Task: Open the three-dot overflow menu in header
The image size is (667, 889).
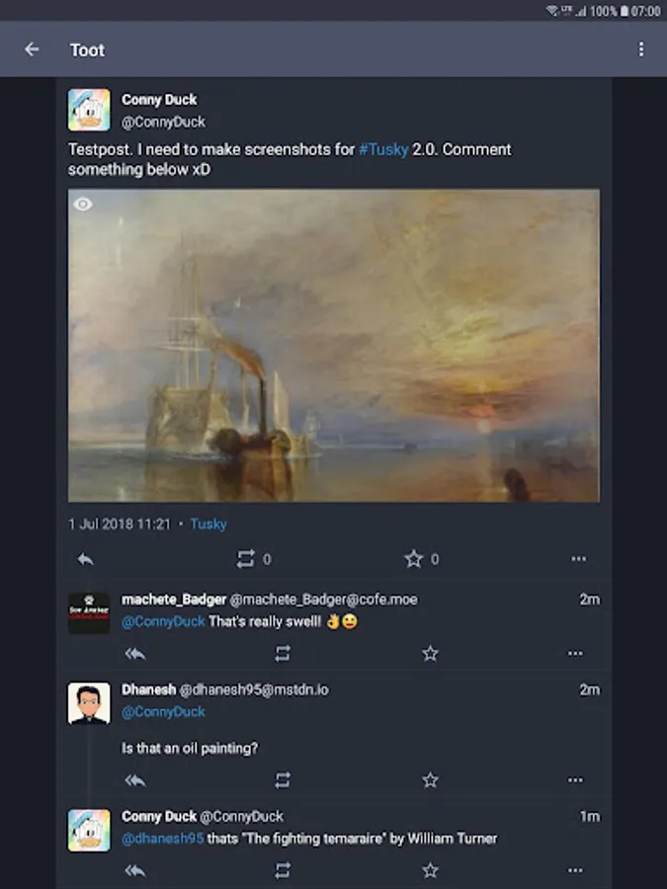Action: click(641, 49)
